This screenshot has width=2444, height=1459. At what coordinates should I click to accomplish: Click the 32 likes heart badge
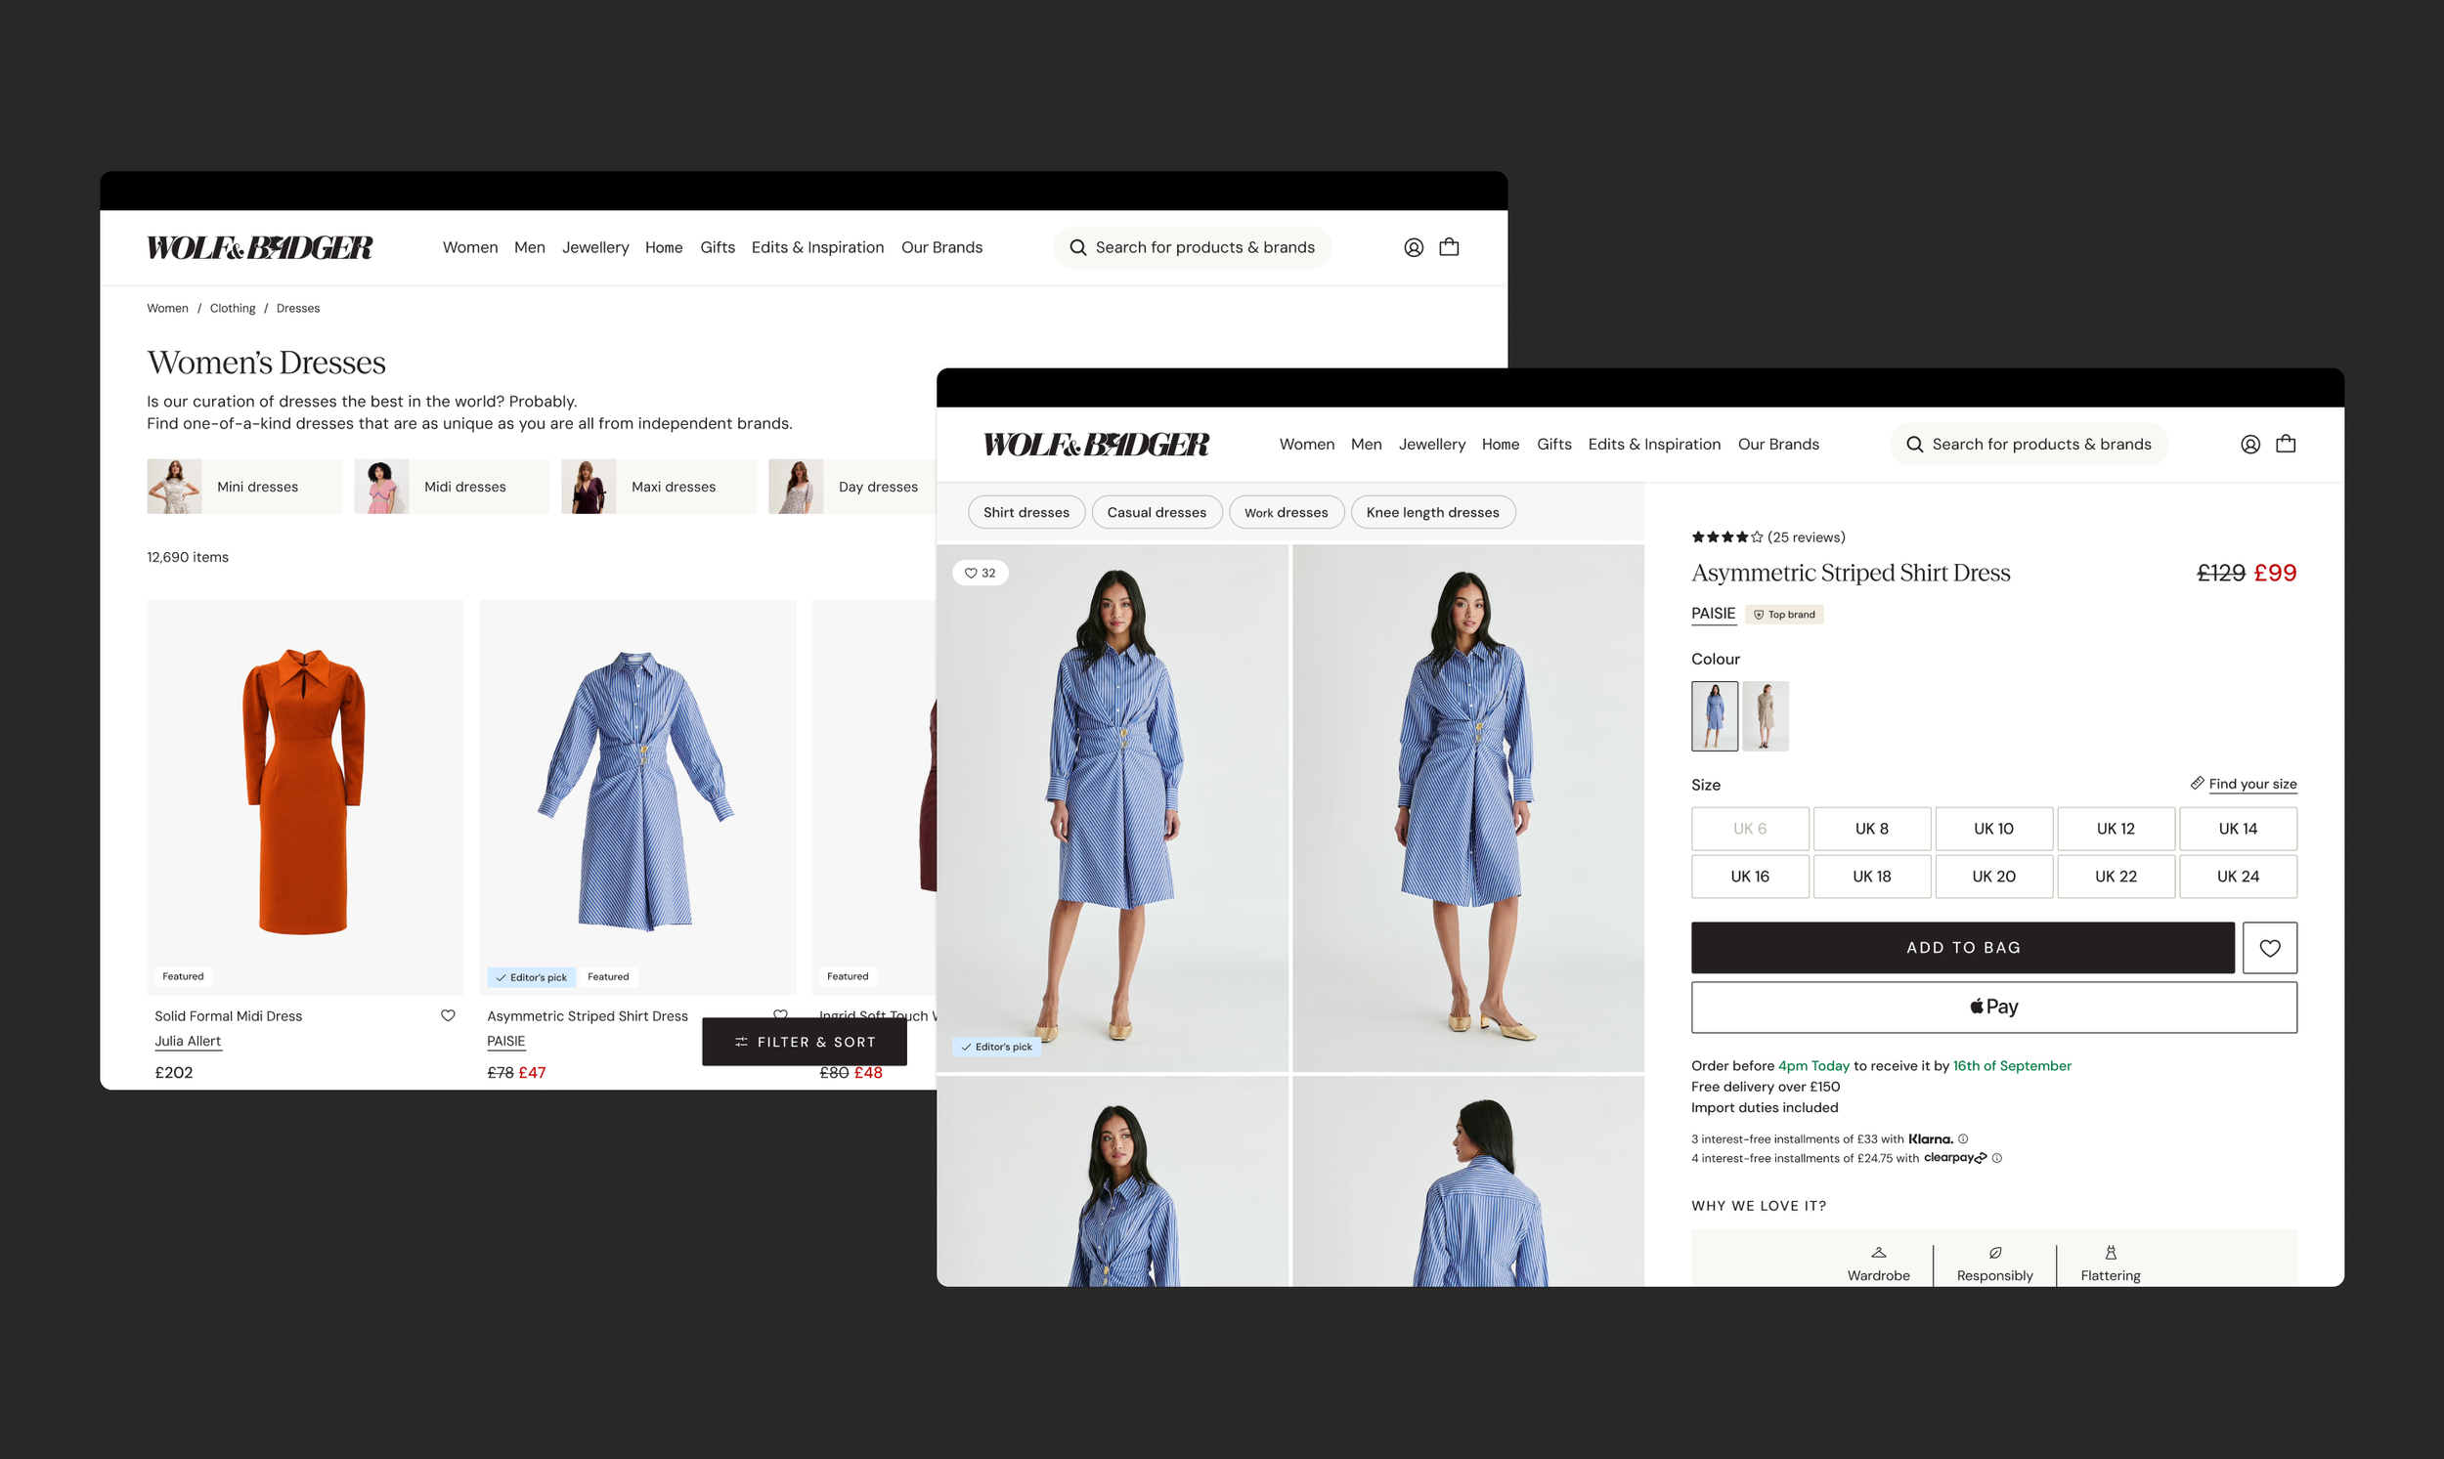pyautogui.click(x=980, y=573)
